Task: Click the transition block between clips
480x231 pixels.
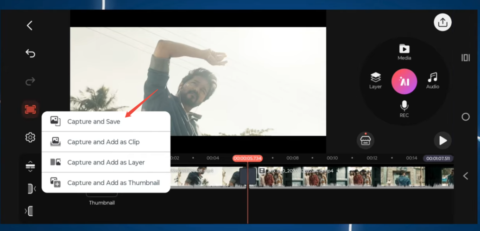Action: [x=248, y=176]
